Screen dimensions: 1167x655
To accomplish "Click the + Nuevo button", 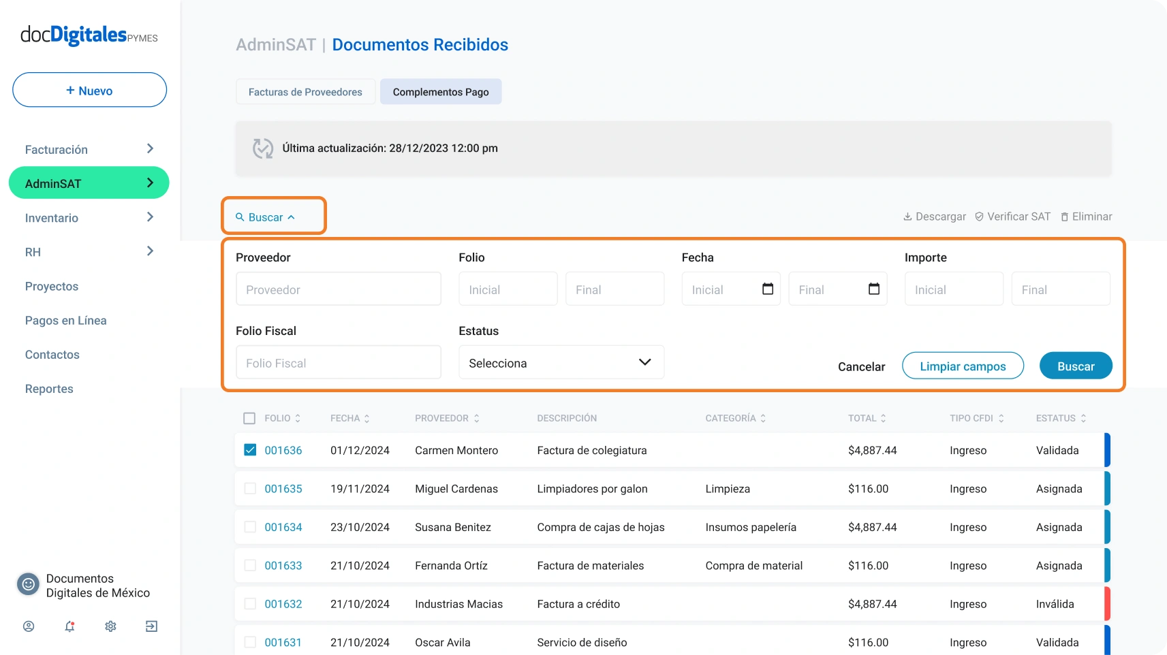I will pos(89,90).
